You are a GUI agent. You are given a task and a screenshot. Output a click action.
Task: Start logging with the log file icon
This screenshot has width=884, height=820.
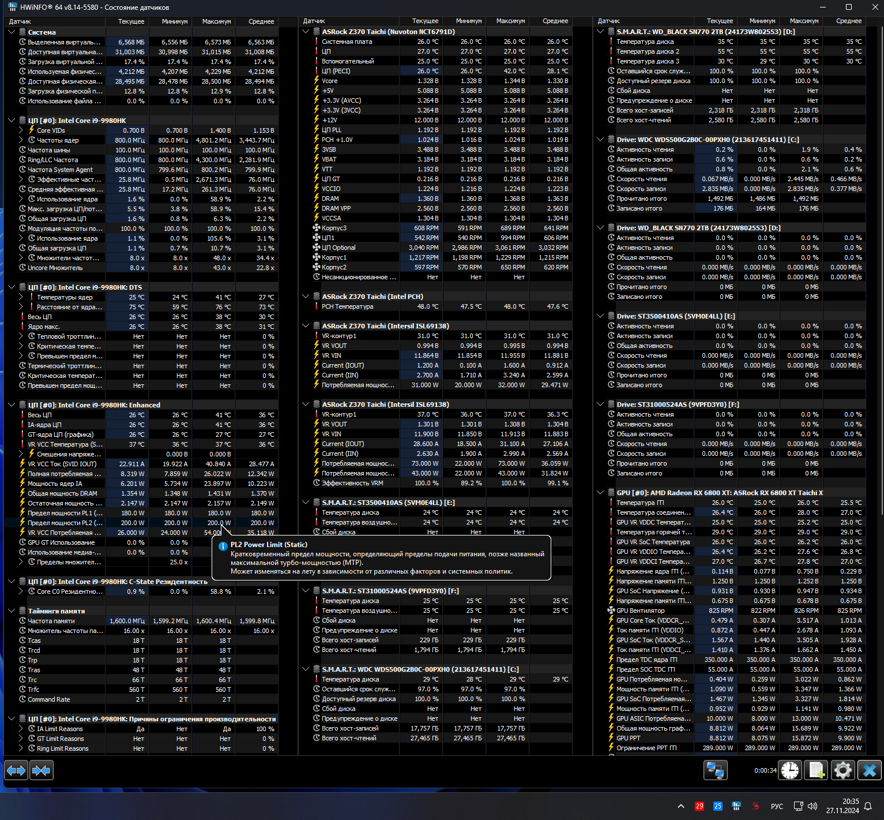tap(817, 770)
